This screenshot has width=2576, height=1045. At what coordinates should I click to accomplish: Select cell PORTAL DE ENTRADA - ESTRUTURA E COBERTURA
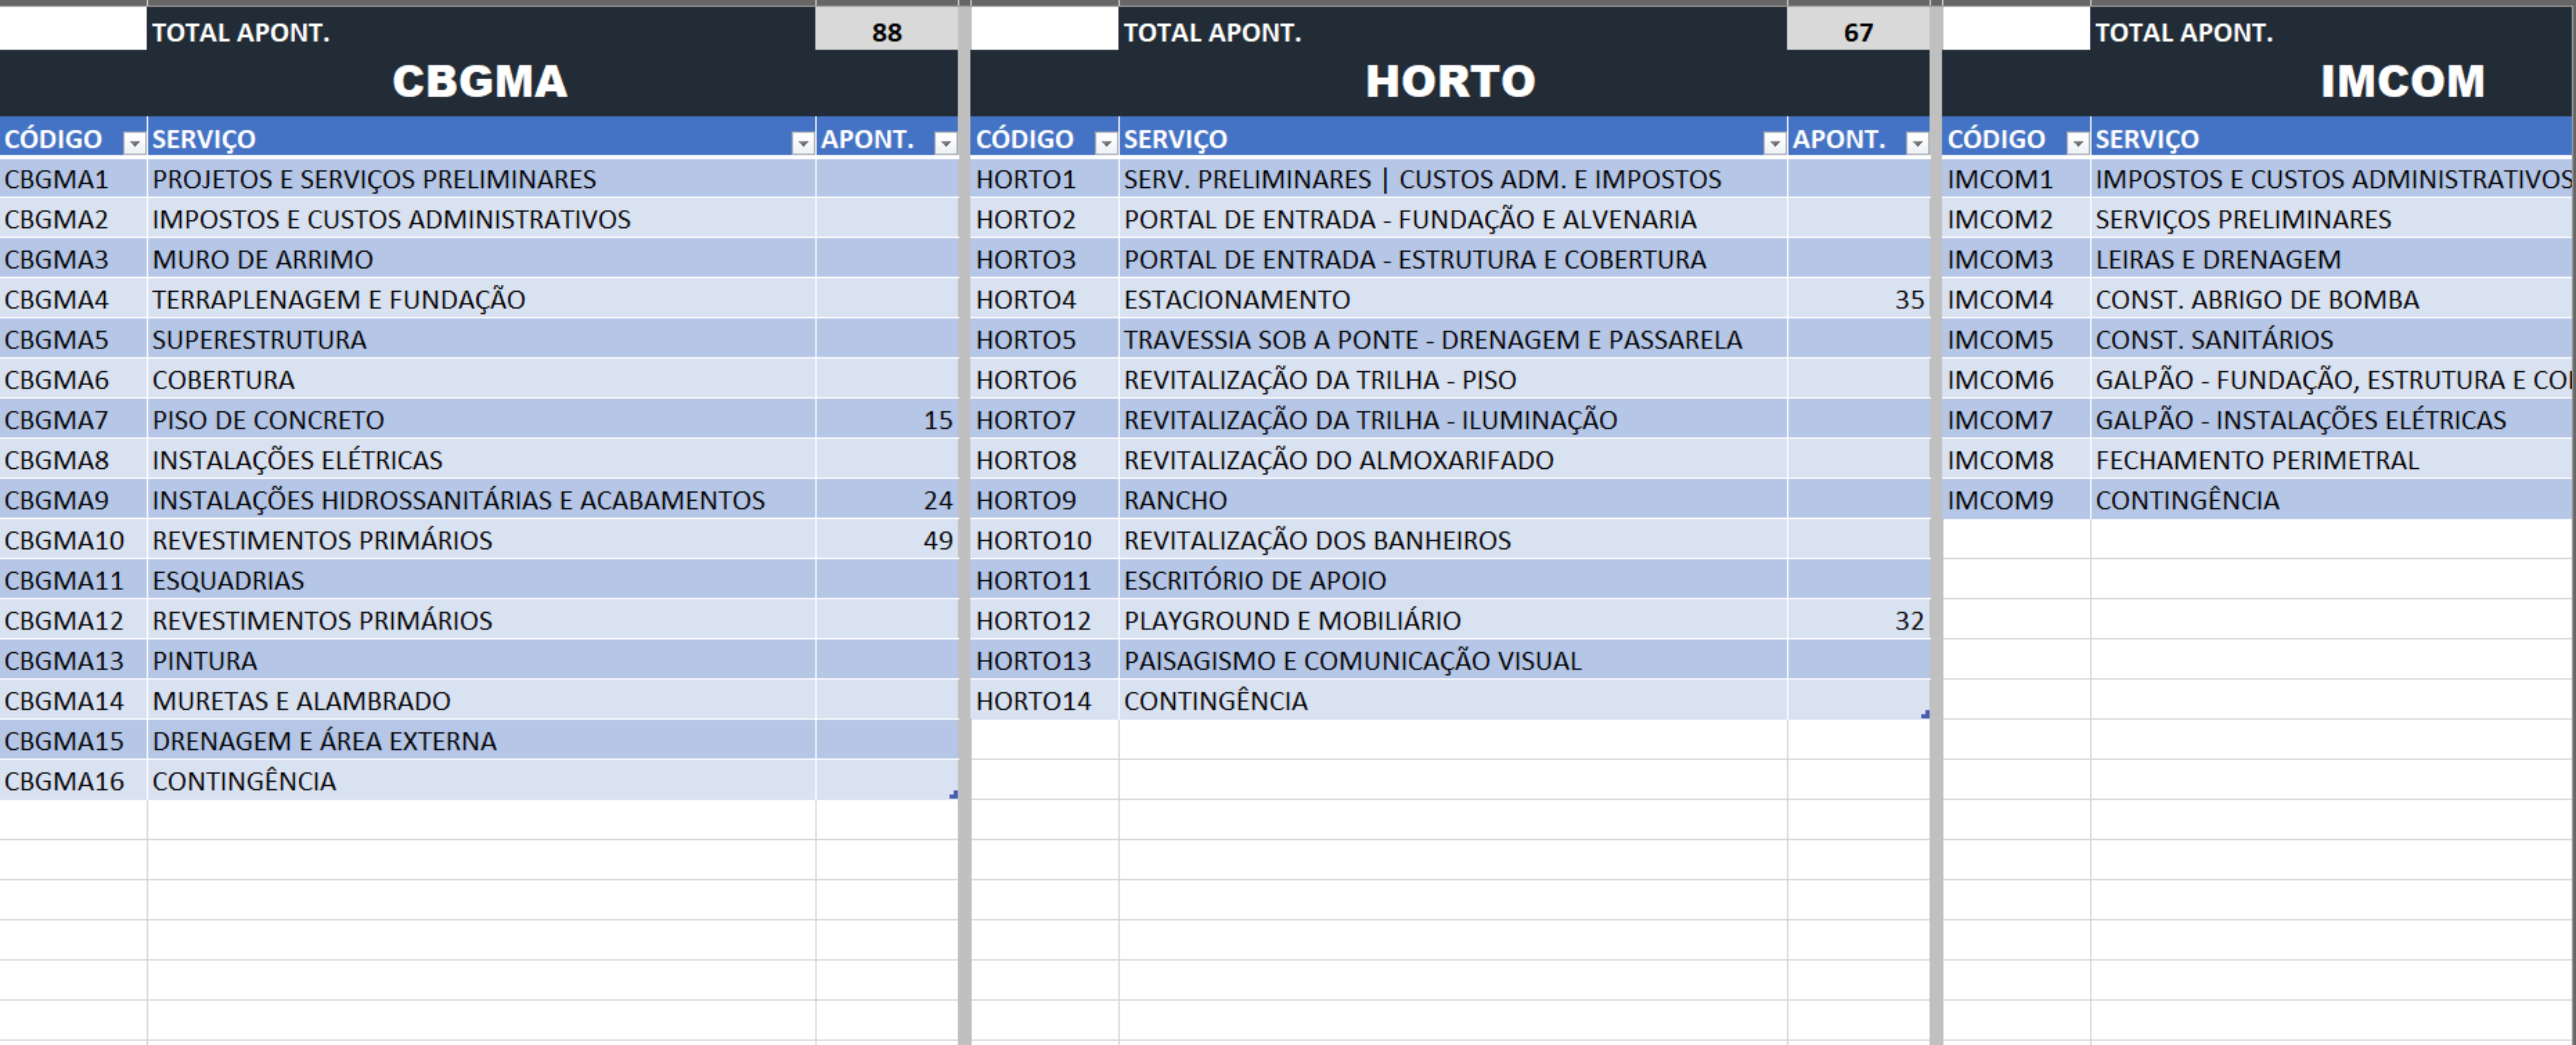(x=1453, y=259)
